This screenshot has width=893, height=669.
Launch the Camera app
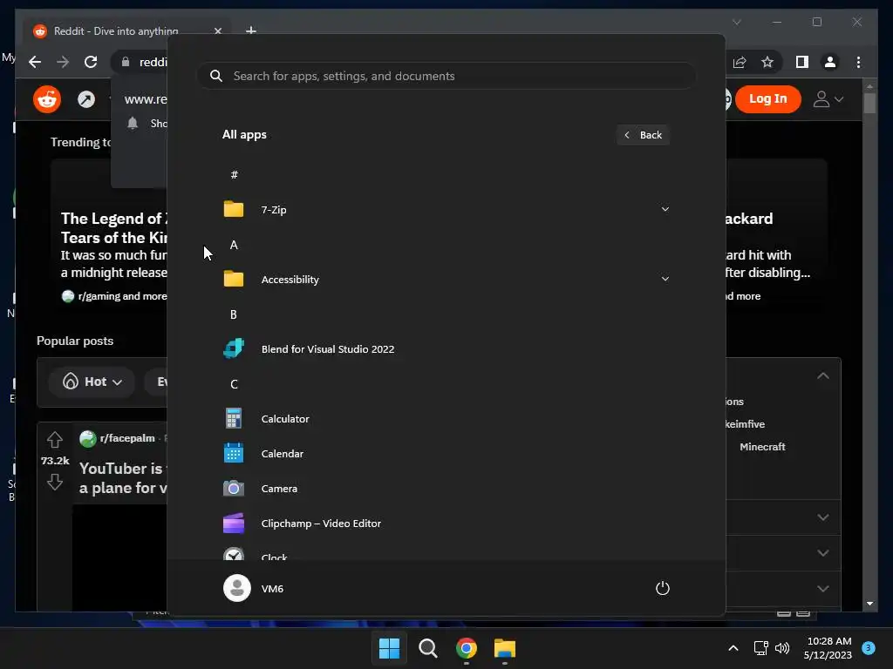446,488
